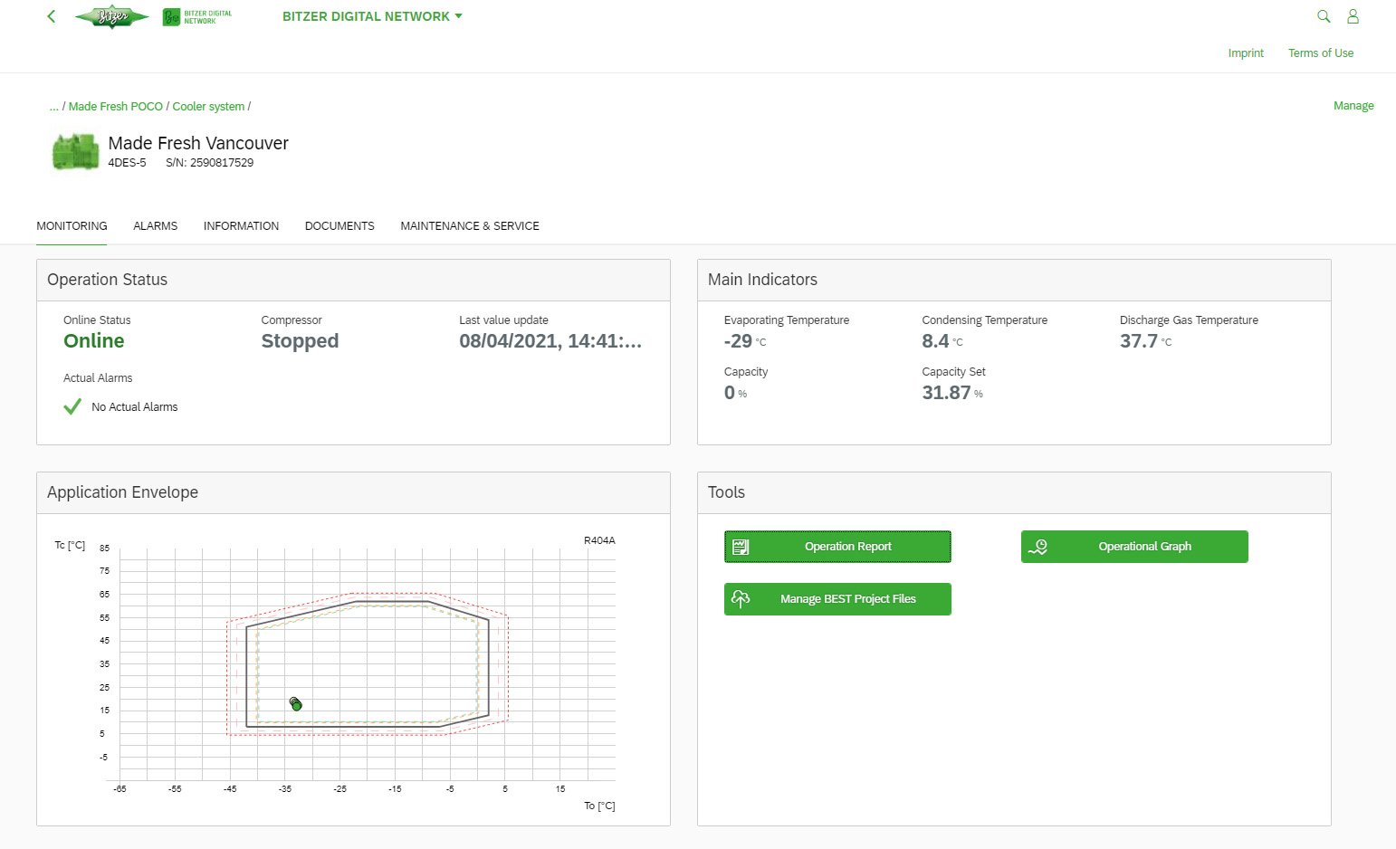1396x849 pixels.
Task: Select the MONITORING tab
Action: 72,226
